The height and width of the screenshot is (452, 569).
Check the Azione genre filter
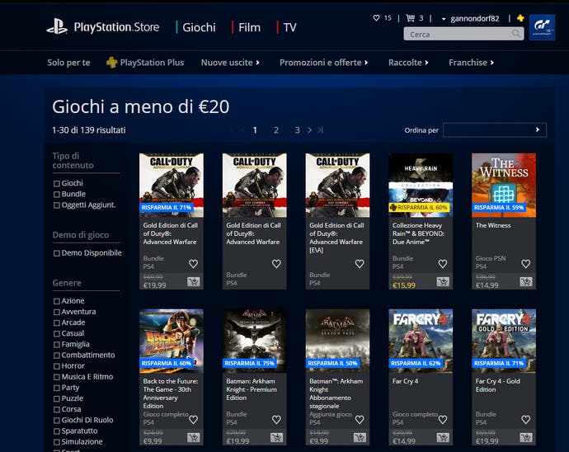(x=57, y=301)
